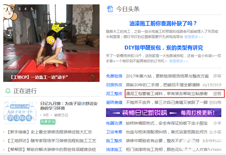This screenshot has height=155, width=226.
Task: Jump to carousel slide 5
Action: coord(32,9)
